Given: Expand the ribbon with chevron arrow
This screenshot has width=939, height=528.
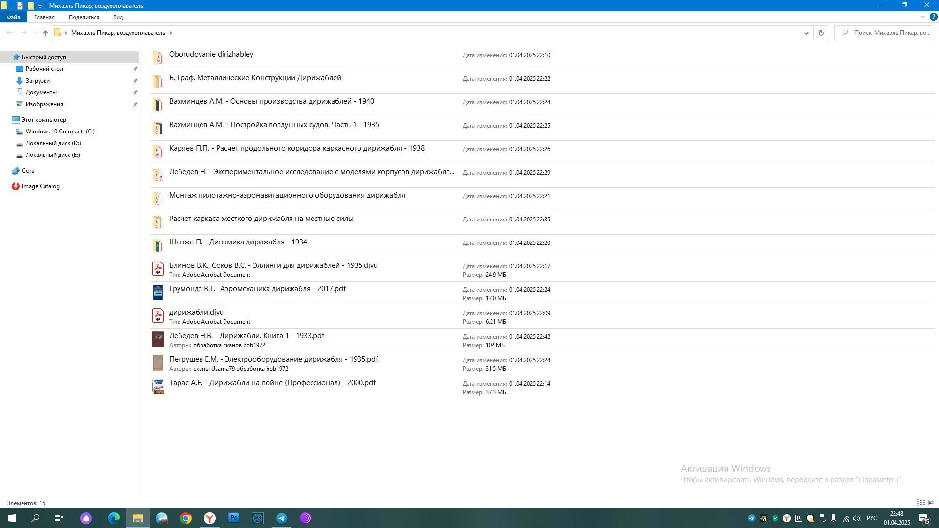Looking at the screenshot, I should point(922,17).
